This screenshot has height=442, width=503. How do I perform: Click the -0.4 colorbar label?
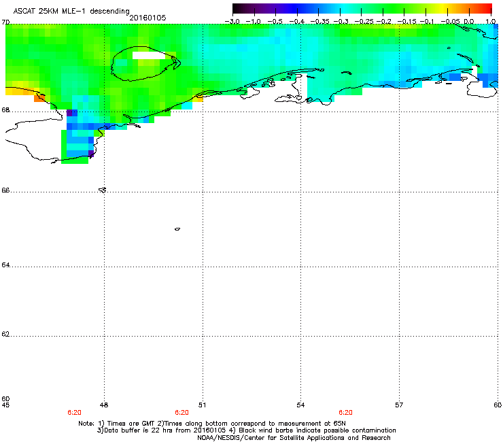pos(296,22)
